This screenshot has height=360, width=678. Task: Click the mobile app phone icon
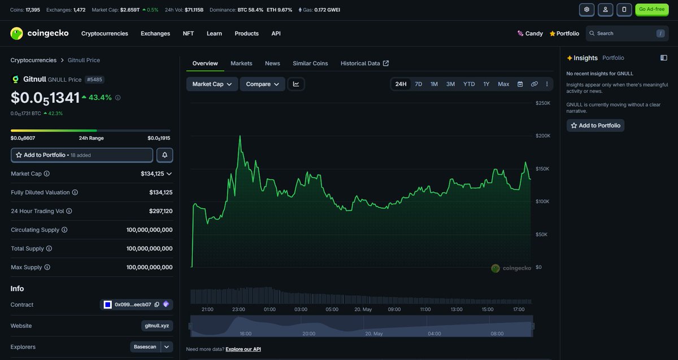tap(624, 10)
